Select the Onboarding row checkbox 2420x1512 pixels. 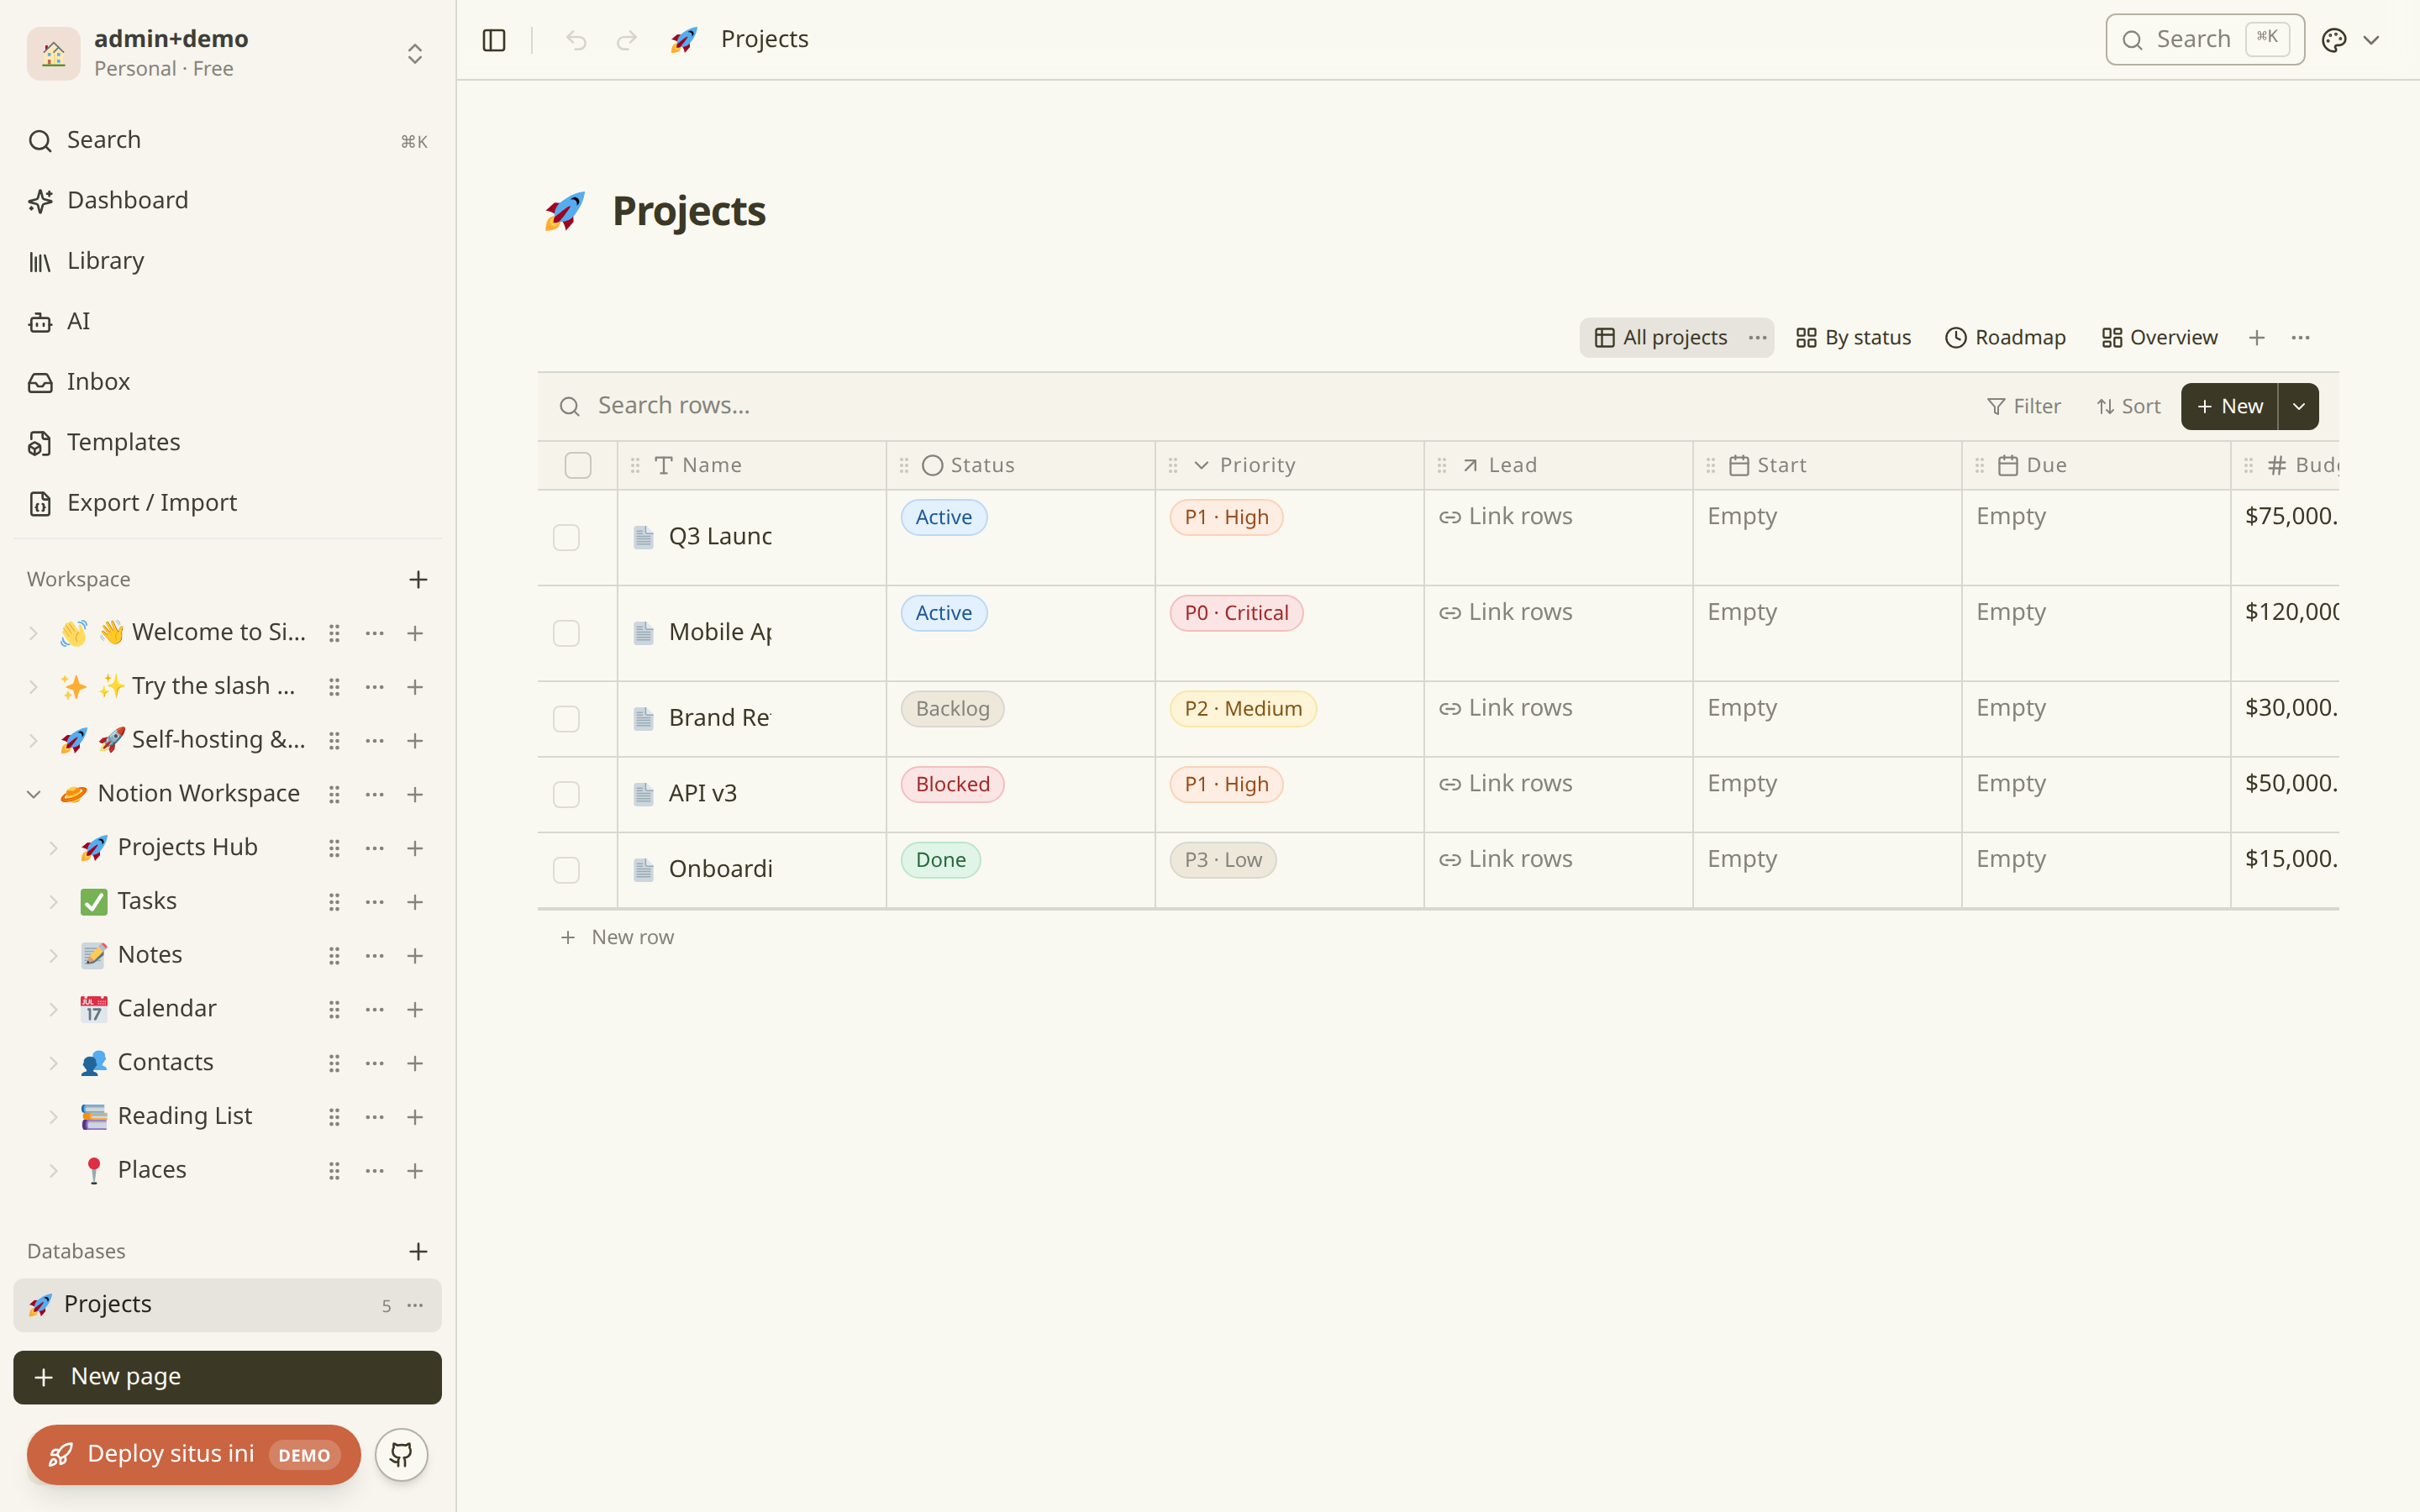point(566,870)
